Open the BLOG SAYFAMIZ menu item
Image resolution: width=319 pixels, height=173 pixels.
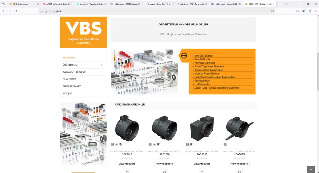(71, 86)
